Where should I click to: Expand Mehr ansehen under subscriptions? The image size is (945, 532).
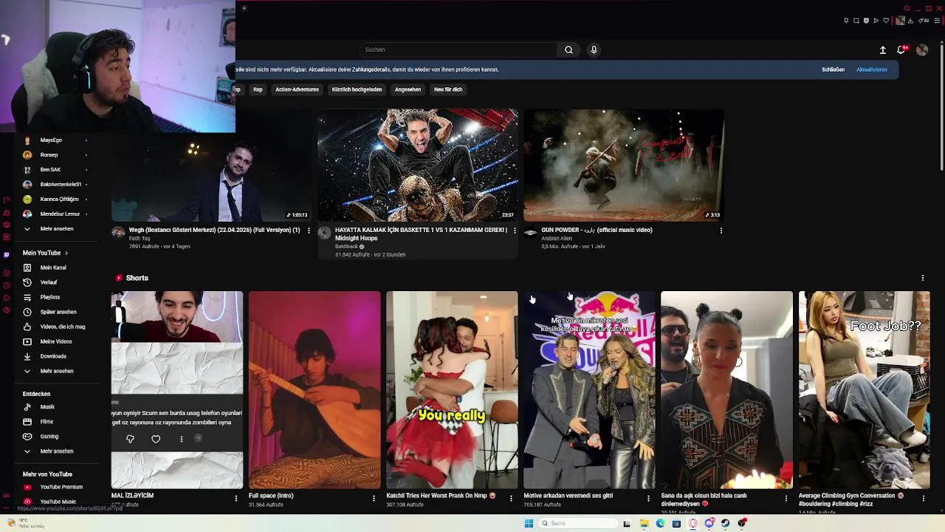(x=57, y=229)
